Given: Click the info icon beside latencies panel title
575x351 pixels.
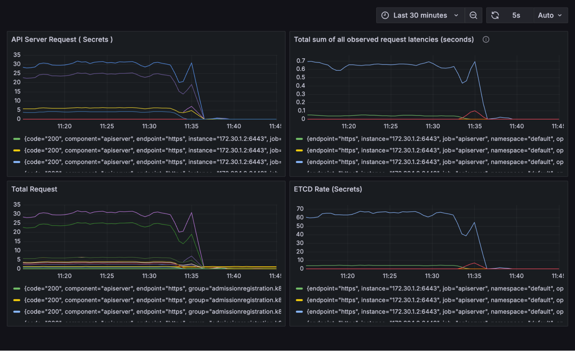Looking at the screenshot, I should [486, 39].
